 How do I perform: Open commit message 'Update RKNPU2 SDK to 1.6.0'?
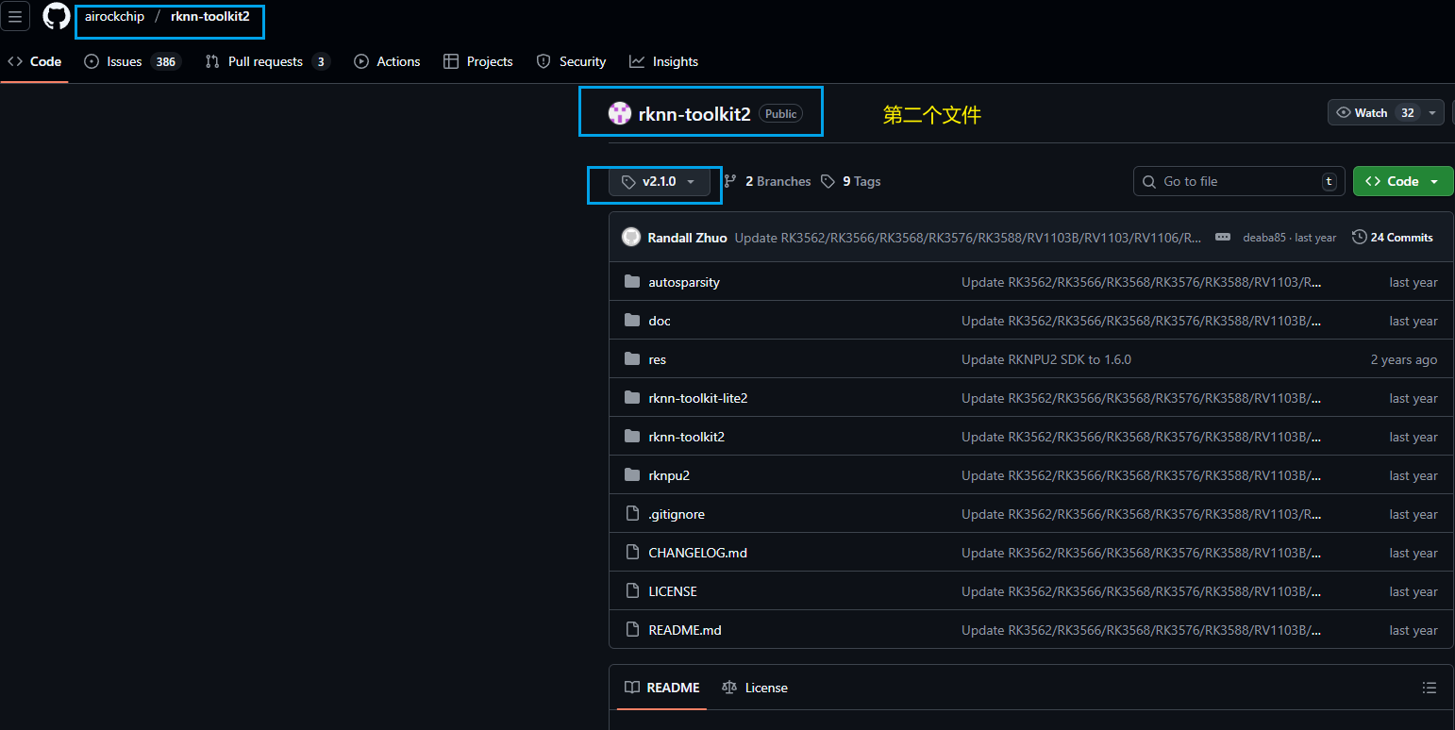pyautogui.click(x=1046, y=359)
